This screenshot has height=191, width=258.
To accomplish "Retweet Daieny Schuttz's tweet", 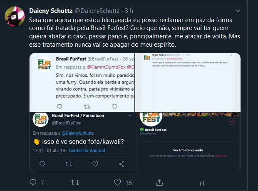I will click(75, 182).
